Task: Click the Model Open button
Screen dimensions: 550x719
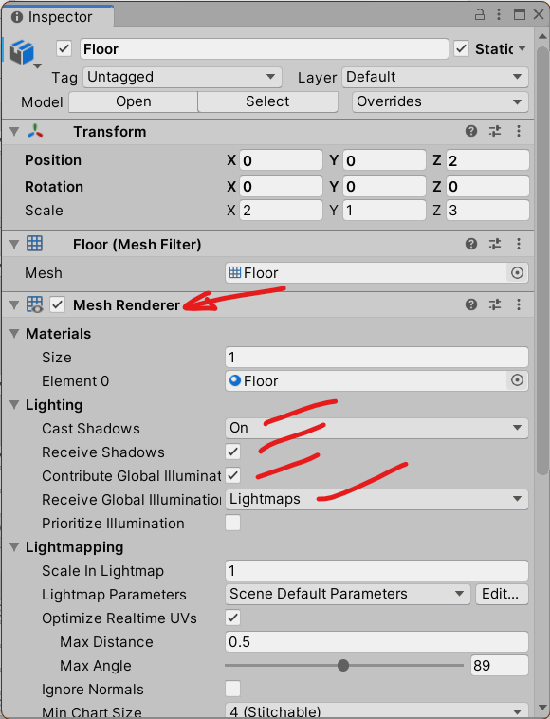Action: pyautogui.click(x=134, y=101)
